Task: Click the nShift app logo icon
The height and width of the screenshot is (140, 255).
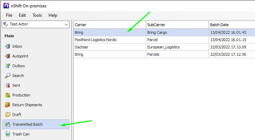Action: tap(6, 6)
